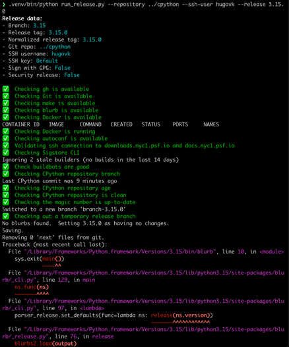Select 'False' after Security release

click(x=72, y=75)
